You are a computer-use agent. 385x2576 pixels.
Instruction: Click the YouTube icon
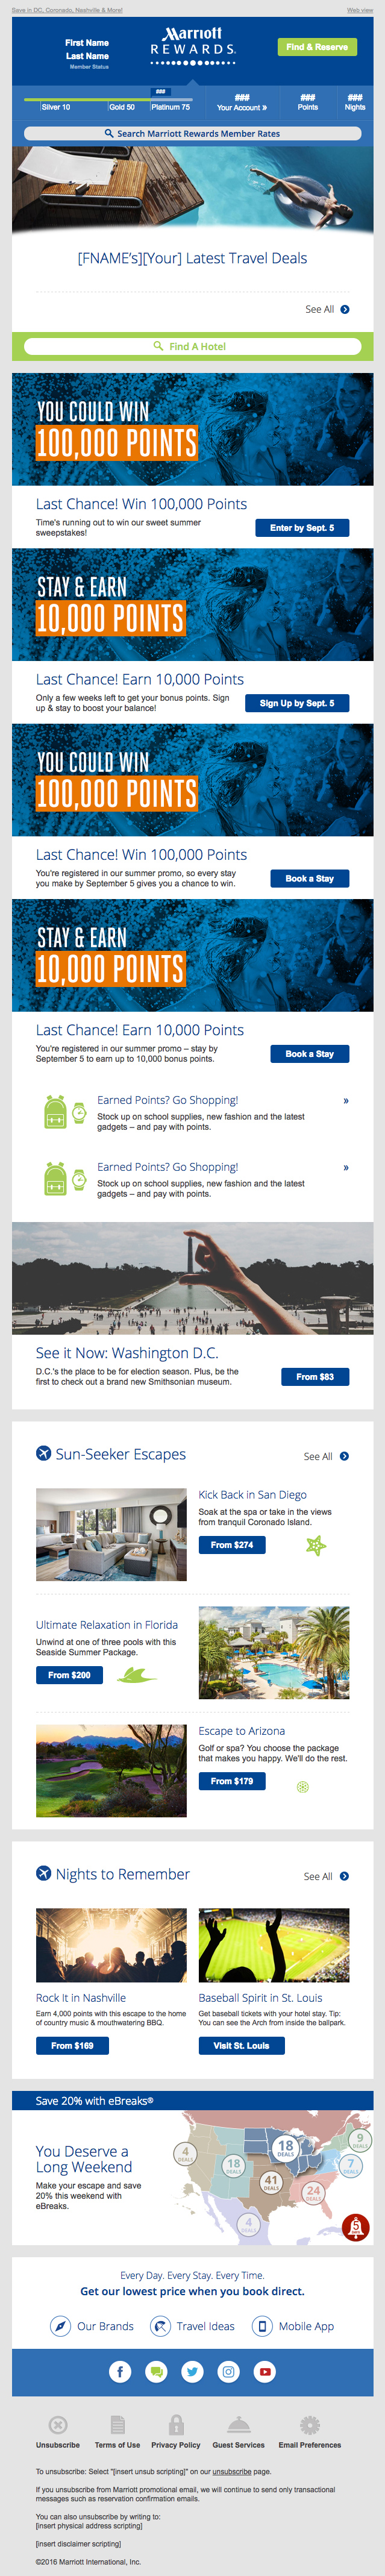[265, 2371]
